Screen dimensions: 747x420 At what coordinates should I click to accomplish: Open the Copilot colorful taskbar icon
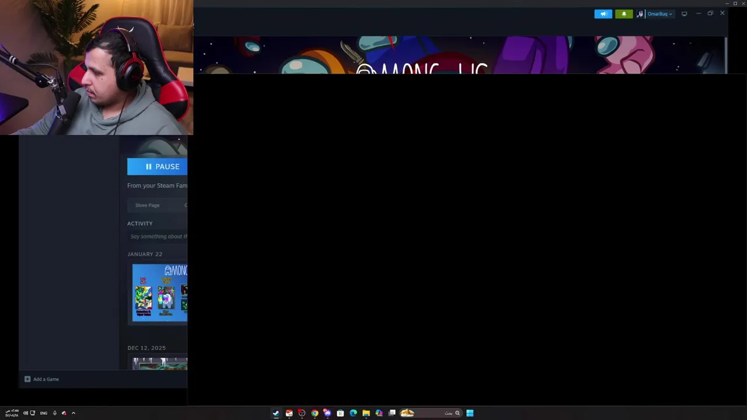pyautogui.click(x=379, y=413)
